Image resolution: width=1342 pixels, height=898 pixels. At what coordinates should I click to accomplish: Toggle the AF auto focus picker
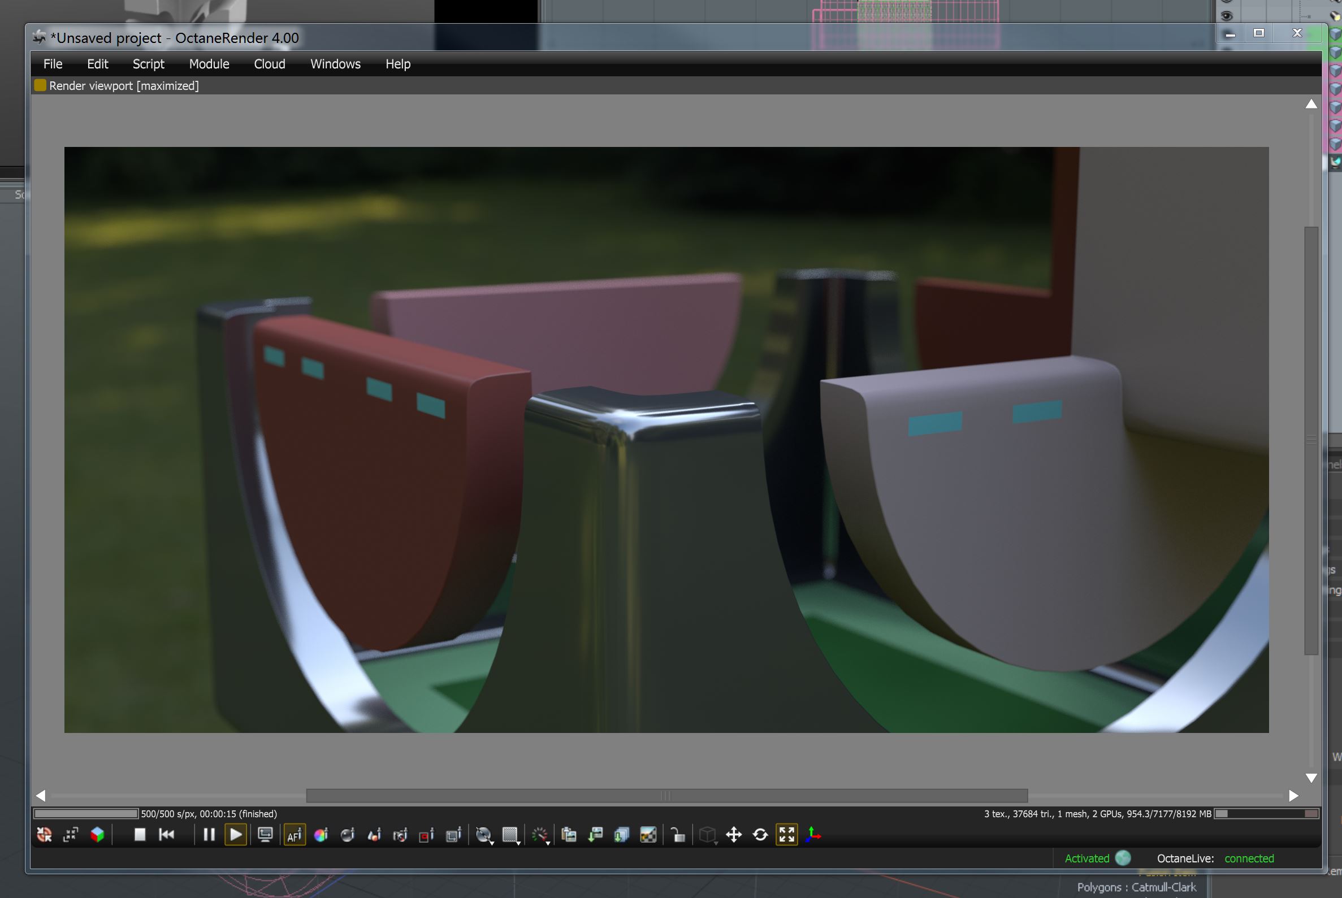tap(295, 836)
